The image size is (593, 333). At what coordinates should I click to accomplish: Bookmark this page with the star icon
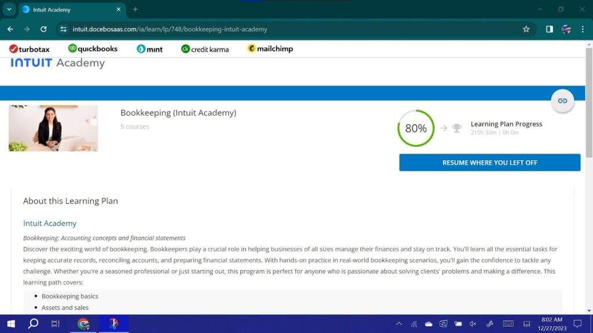click(x=526, y=29)
